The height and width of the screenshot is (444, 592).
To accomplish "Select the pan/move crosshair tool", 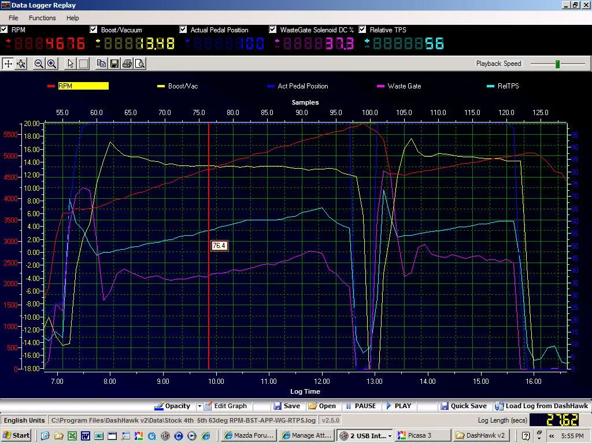I will click(x=9, y=64).
